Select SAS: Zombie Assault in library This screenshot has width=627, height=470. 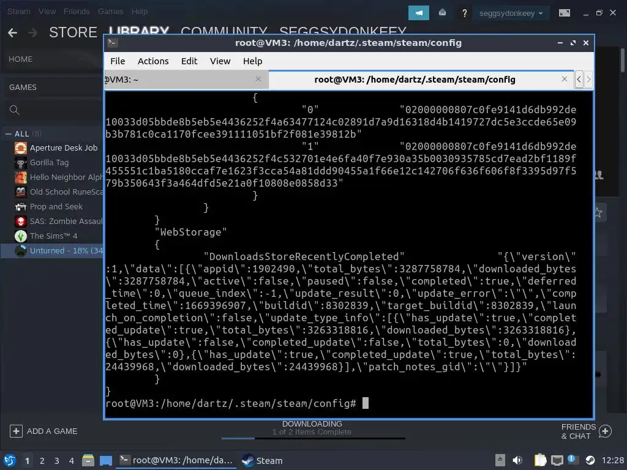pos(66,222)
